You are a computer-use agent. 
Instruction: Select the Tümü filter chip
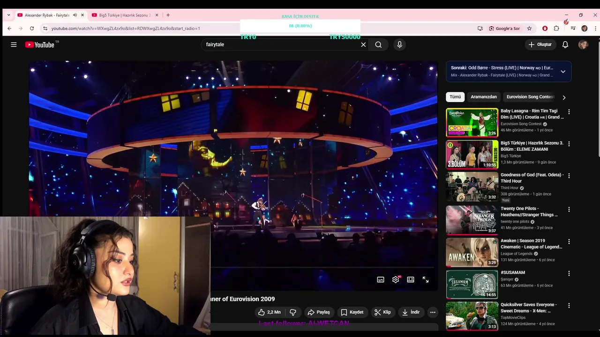pos(455,97)
